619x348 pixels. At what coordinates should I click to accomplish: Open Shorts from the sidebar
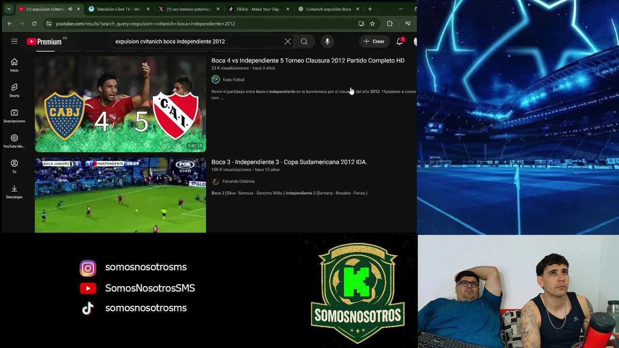[14, 90]
